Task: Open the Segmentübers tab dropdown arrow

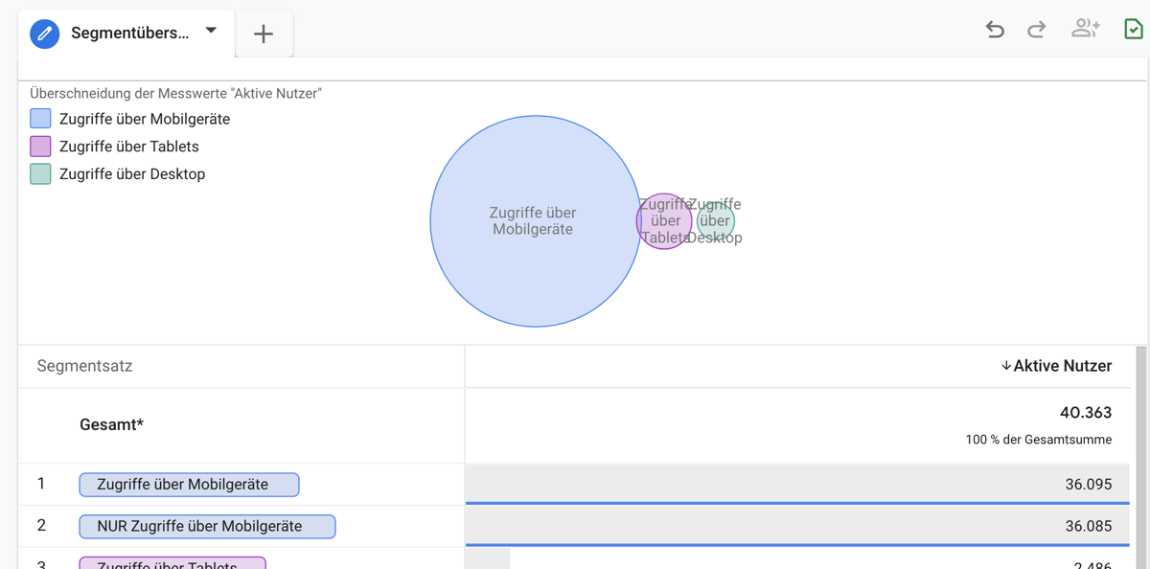Action: click(x=211, y=33)
